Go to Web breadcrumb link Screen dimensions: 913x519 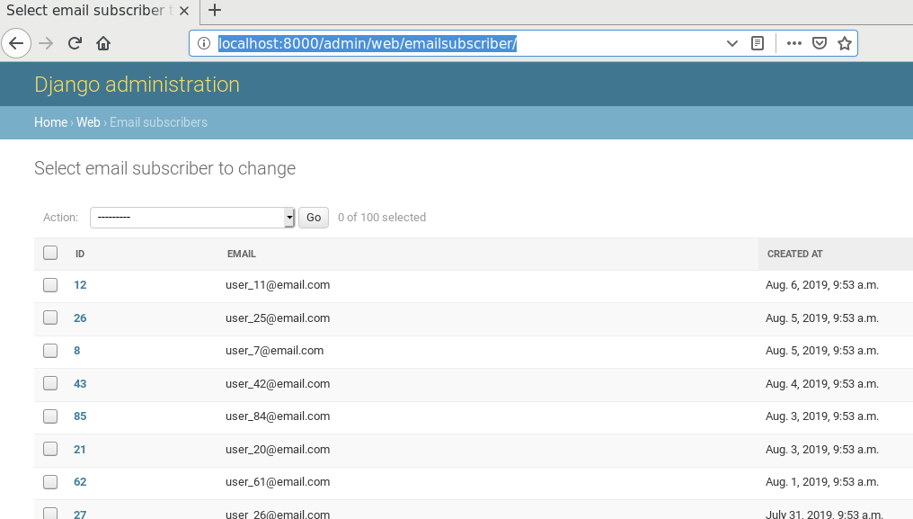(x=88, y=122)
